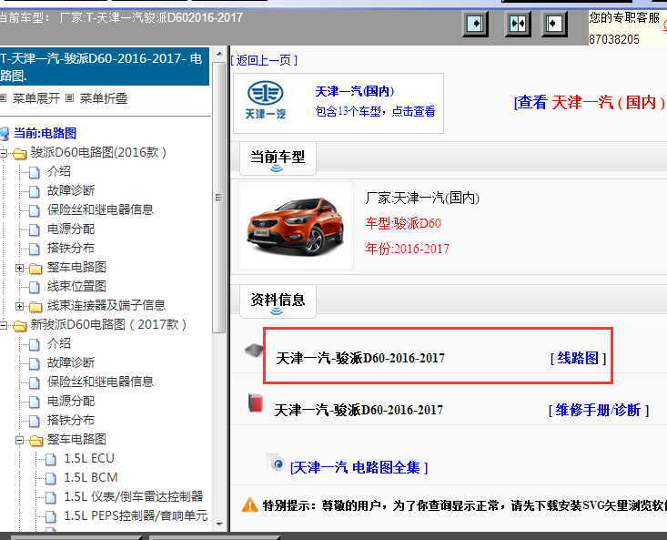Open 1.5L PEPS控制器/音响单元 diagram
The height and width of the screenshot is (540, 667).
click(x=136, y=515)
